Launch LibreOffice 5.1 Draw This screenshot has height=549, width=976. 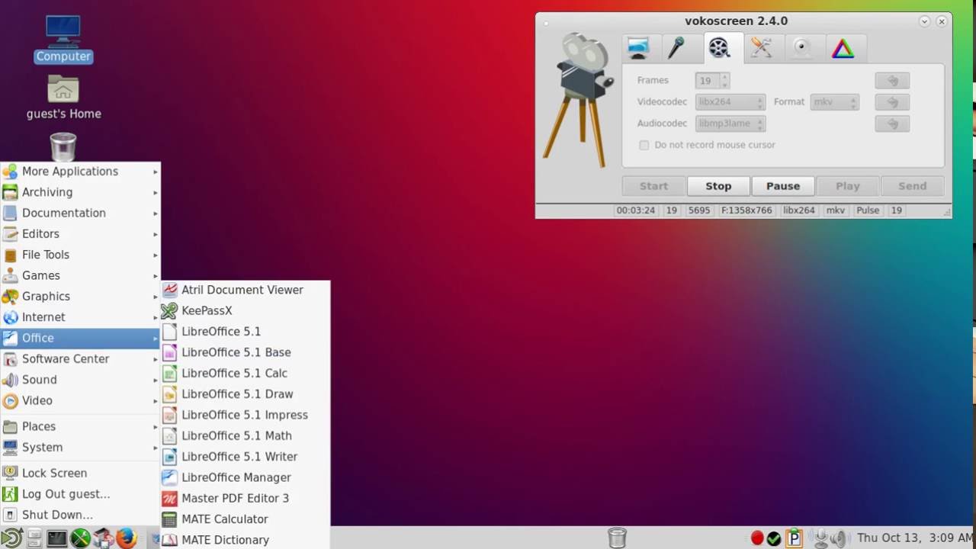(245, 393)
